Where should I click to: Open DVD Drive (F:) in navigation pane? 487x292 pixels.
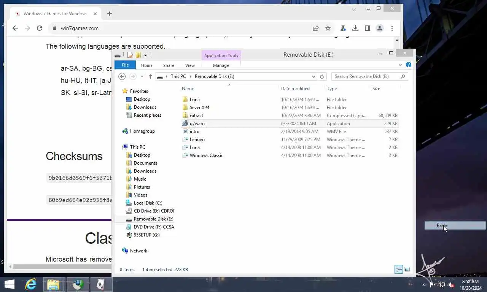point(154,227)
